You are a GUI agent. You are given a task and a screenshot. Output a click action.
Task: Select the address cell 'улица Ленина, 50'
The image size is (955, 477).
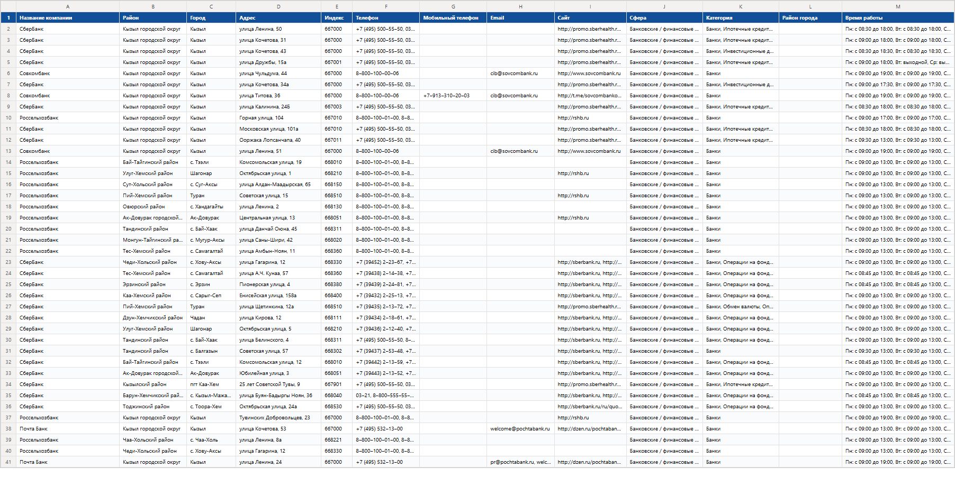click(x=278, y=29)
